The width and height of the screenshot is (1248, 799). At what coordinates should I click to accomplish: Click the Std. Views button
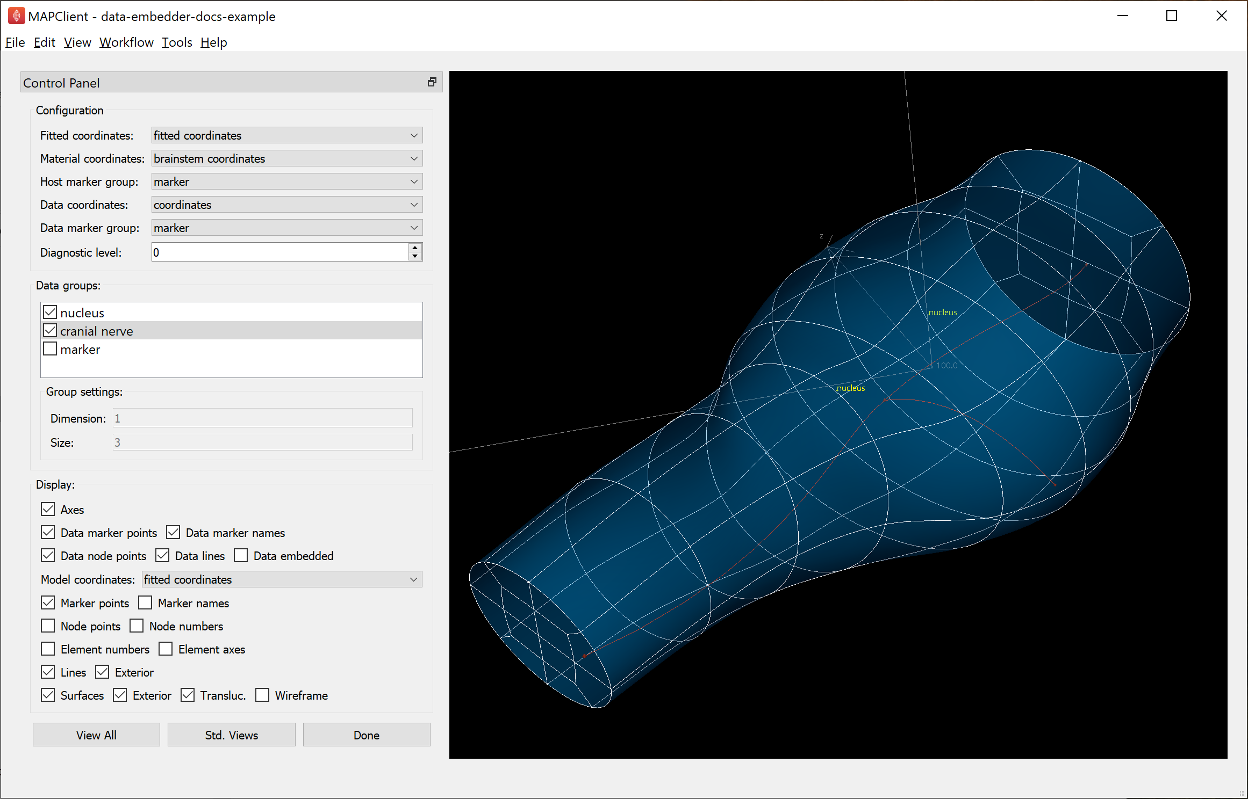click(x=232, y=735)
